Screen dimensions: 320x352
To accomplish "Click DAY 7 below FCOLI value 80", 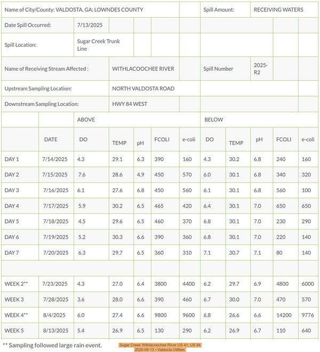I will (x=279, y=253).
